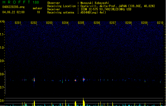166x106 pixels.
Task: Click the 0203 time marker
Action: [x=49, y=23]
